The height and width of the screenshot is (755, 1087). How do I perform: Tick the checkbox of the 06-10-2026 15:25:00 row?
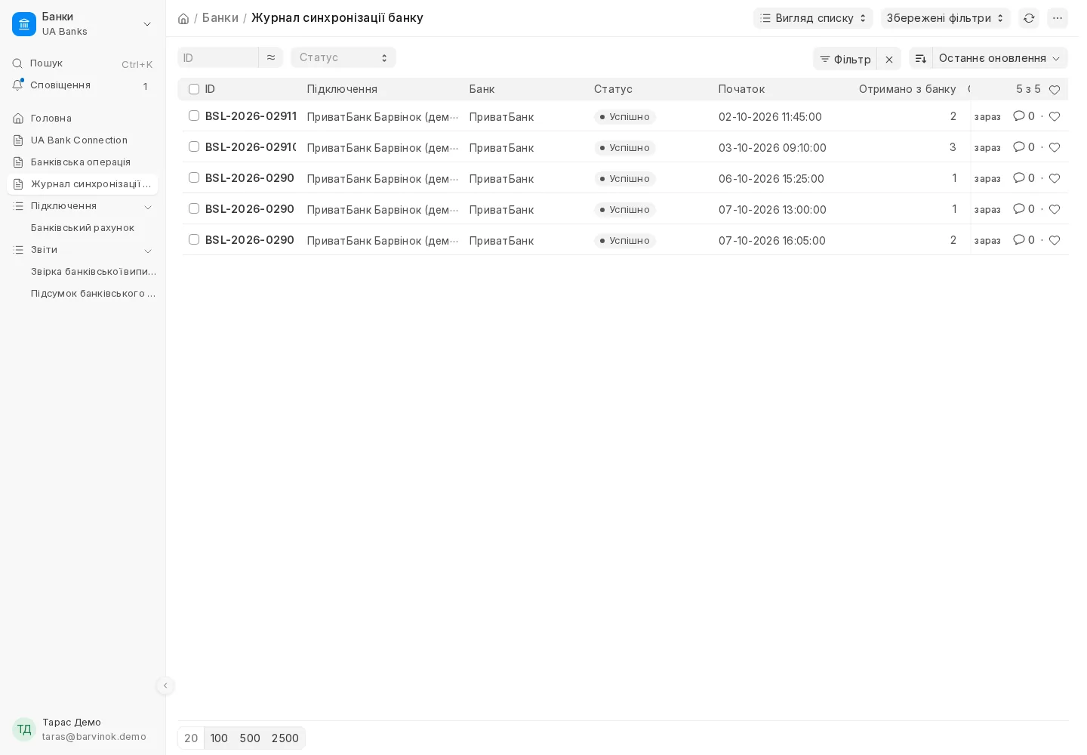pos(194,177)
